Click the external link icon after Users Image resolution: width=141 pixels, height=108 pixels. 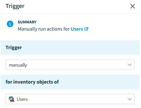tap(86, 29)
